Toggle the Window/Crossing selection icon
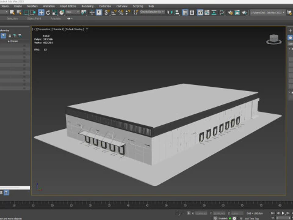 click(x=33, y=12)
